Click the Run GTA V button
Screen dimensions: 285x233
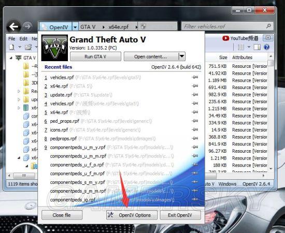(95, 56)
